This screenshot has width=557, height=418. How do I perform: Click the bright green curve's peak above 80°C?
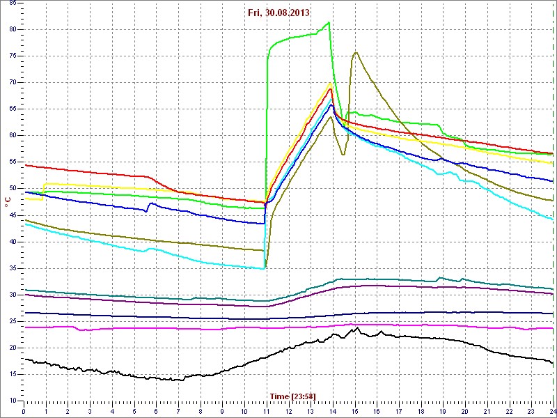(329, 22)
